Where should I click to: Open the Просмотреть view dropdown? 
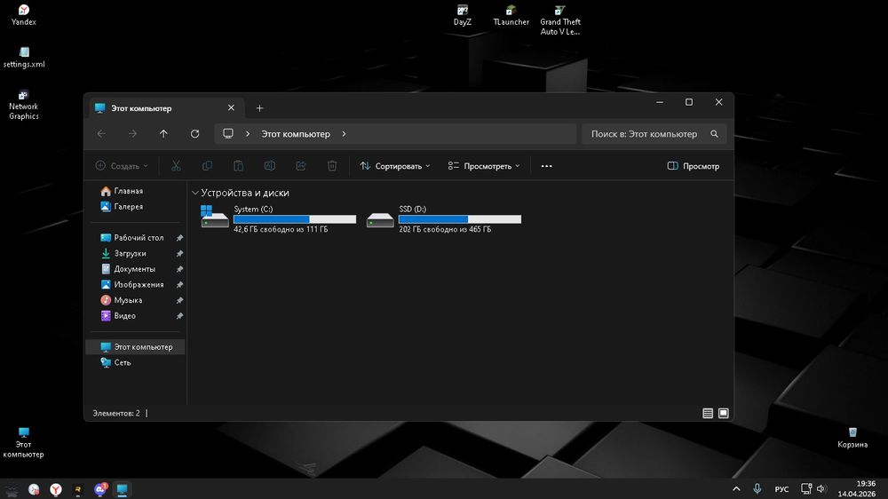point(484,166)
